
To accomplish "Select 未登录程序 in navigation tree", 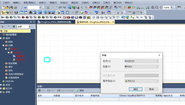I will 14,78.
